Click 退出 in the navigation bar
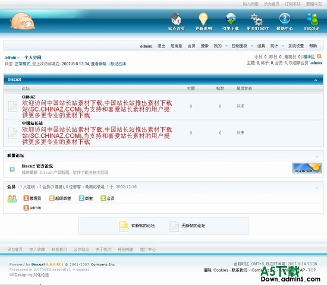 [161, 46]
